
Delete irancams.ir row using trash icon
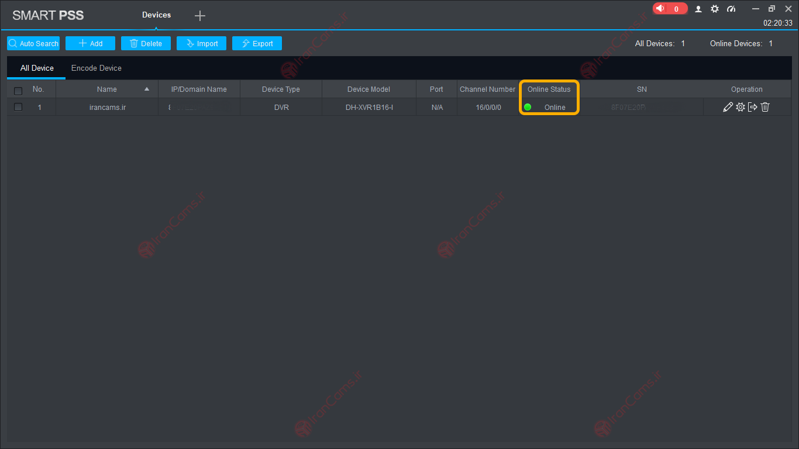click(x=765, y=107)
